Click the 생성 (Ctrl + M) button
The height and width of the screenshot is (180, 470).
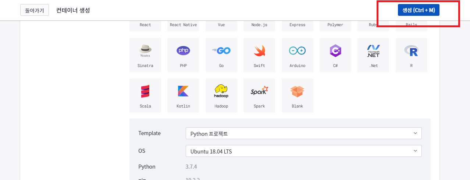click(419, 10)
